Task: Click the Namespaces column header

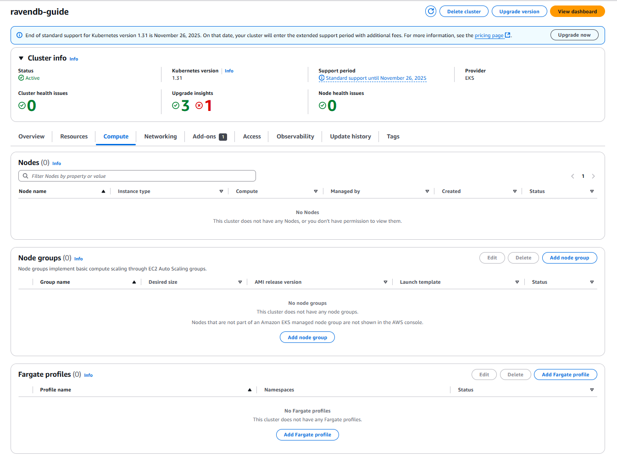Action: point(279,390)
